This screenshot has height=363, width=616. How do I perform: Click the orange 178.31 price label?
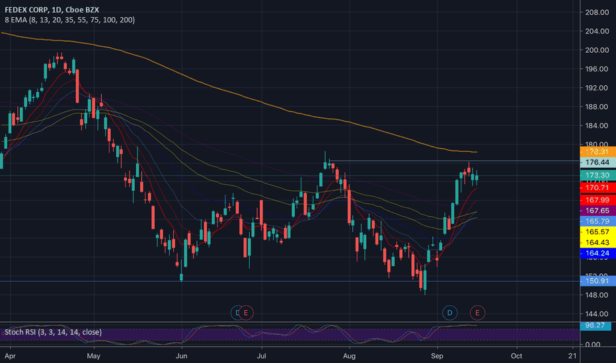coord(597,152)
